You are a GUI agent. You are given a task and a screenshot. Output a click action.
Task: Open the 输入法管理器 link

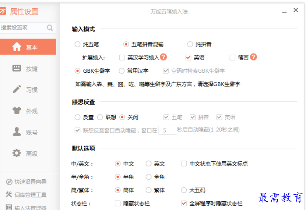click(31, 208)
